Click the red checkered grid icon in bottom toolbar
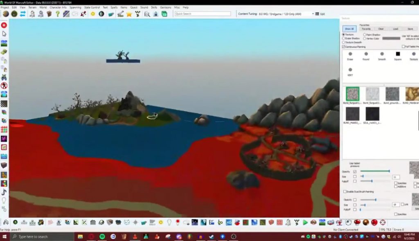 coord(279,222)
